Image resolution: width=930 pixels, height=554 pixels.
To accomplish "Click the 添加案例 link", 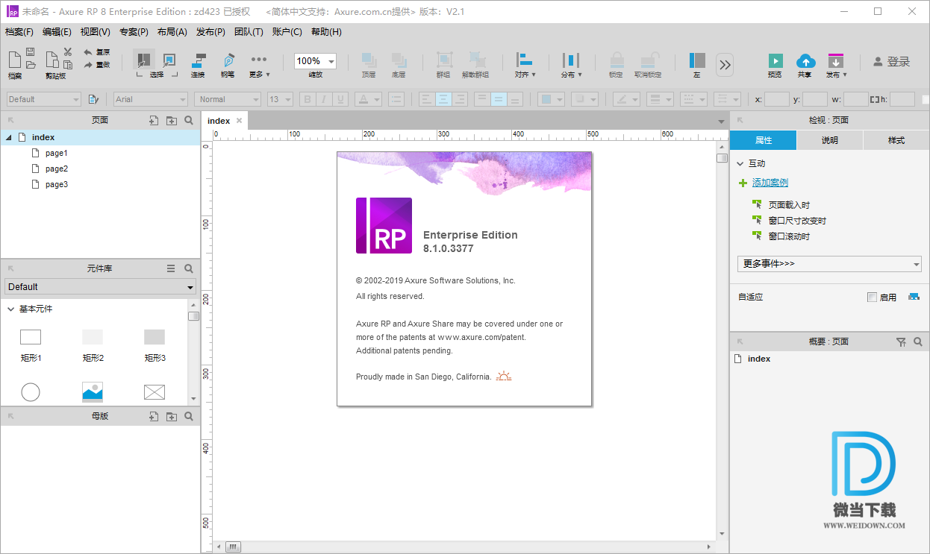I will point(770,183).
